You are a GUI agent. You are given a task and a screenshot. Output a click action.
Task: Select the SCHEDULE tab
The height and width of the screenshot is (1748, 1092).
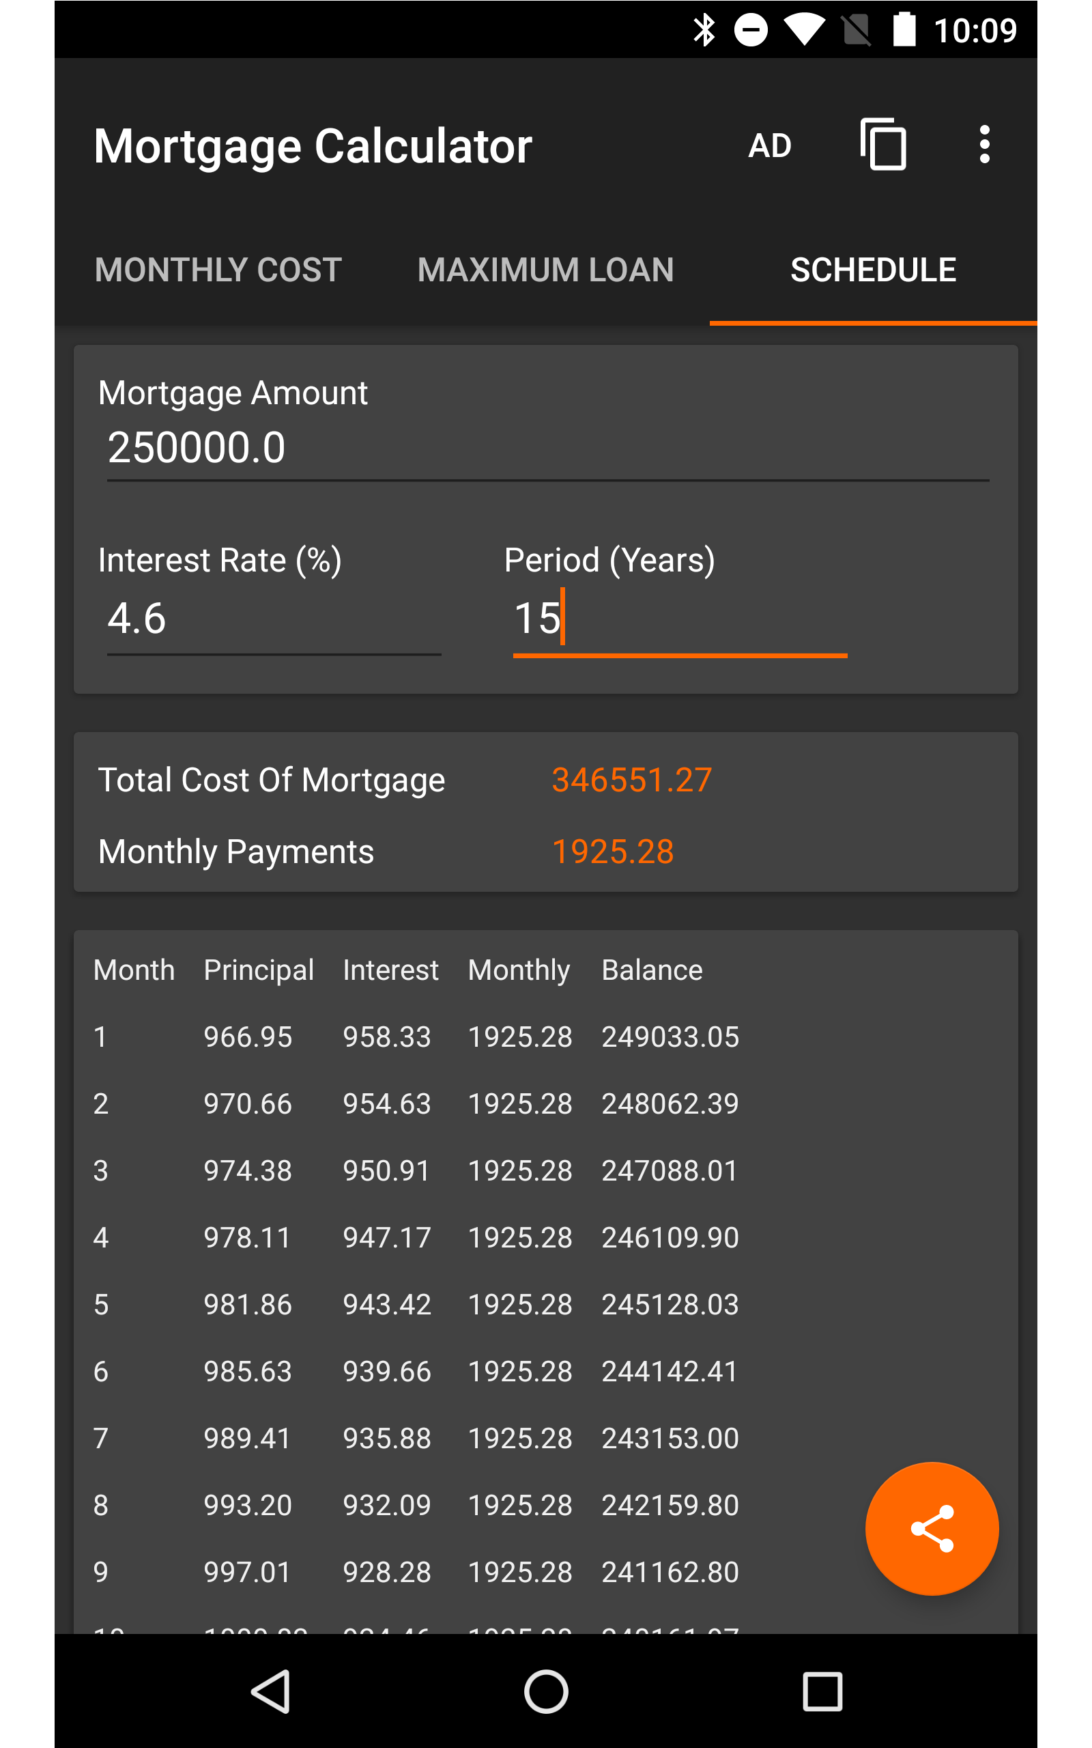(x=873, y=269)
